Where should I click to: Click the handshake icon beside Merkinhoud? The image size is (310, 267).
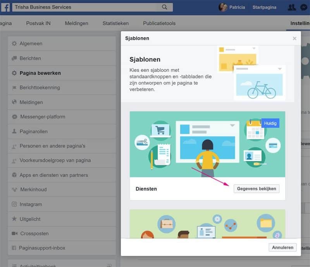coord(15,189)
